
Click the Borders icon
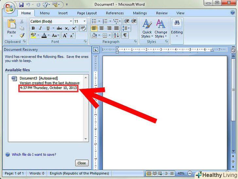[105, 35]
